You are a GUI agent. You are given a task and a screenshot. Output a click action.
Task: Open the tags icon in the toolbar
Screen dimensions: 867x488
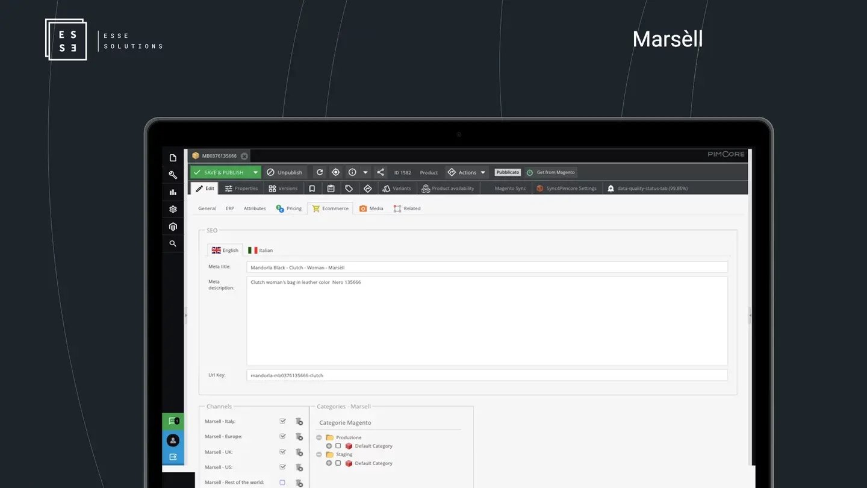tap(349, 188)
